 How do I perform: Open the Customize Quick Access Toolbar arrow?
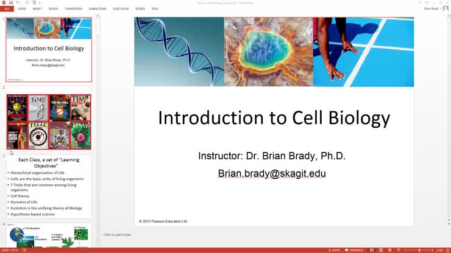tap(40, 2)
